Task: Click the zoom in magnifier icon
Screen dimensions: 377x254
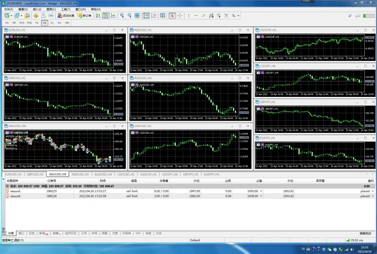Action: coord(122,16)
